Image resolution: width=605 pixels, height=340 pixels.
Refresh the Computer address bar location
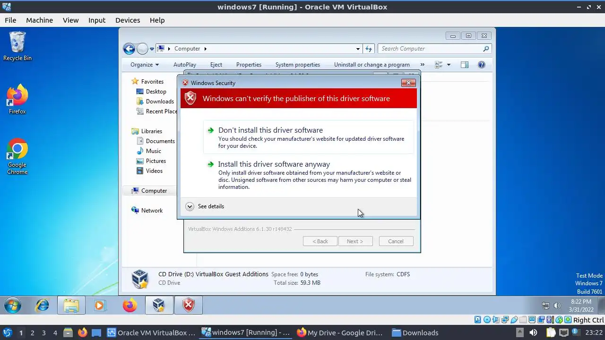[x=369, y=49]
